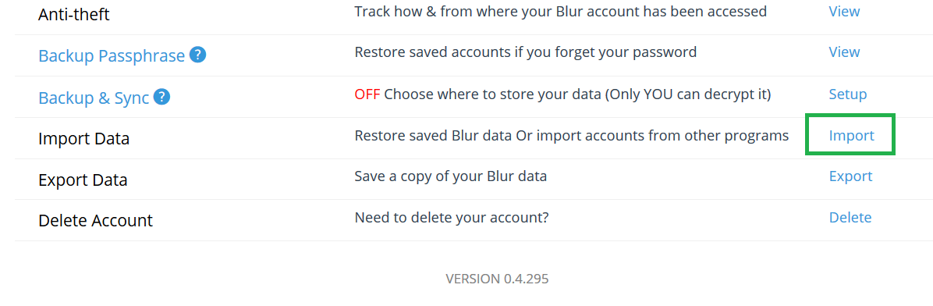933x306 pixels.
Task: Click the question mark icon beside Backup & Sync
Action: 161,97
